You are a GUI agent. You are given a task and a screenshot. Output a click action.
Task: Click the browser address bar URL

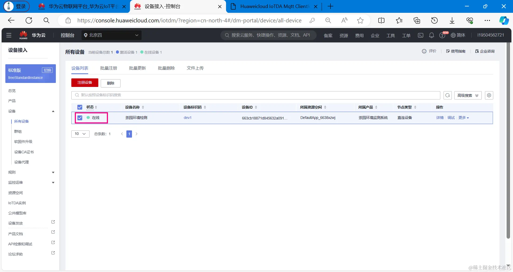(x=189, y=20)
